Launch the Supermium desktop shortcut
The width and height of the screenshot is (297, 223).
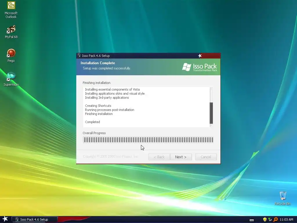11,79
